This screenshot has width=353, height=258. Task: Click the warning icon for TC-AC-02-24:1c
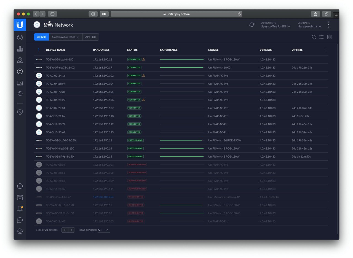[x=144, y=76]
